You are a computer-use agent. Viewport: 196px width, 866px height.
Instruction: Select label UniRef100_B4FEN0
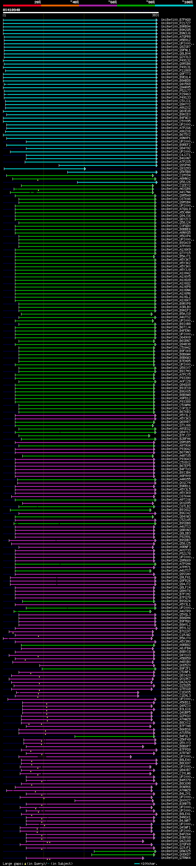pos(175,331)
